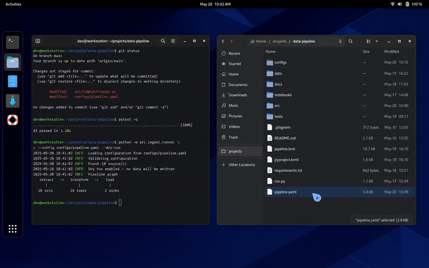This screenshot has height=268, width=429.
Task: Go to Home in Files sidebar
Action: 240,74
